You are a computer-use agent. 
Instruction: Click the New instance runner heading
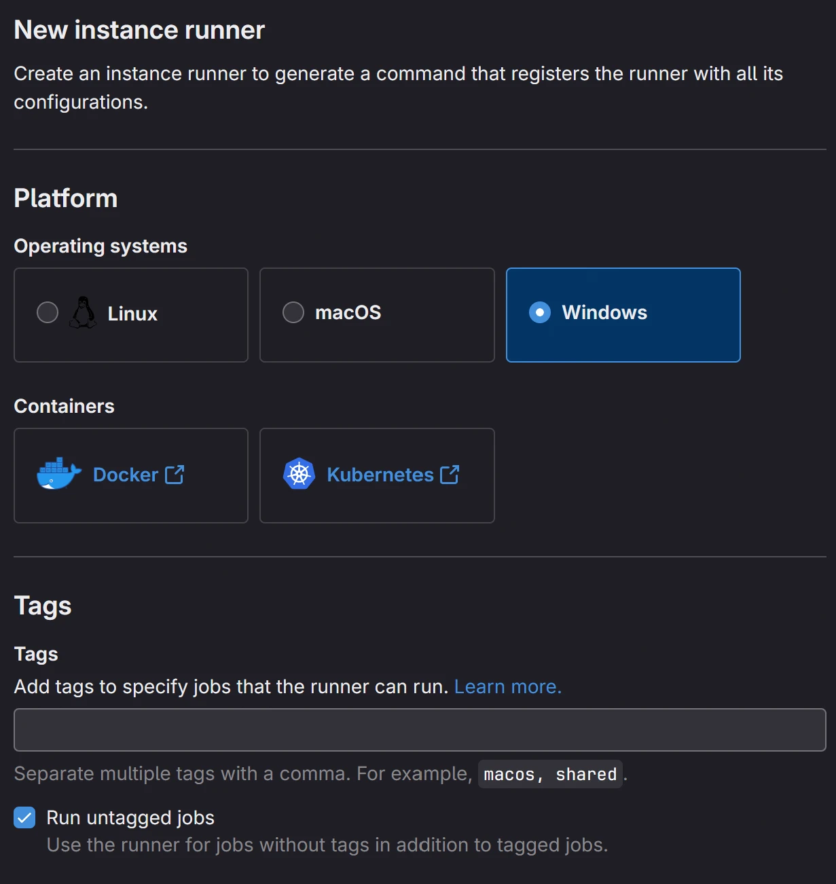click(139, 31)
